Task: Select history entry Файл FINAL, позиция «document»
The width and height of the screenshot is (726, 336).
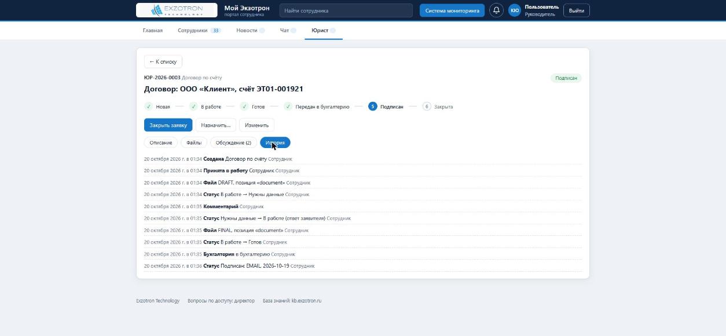Action: coord(363,230)
